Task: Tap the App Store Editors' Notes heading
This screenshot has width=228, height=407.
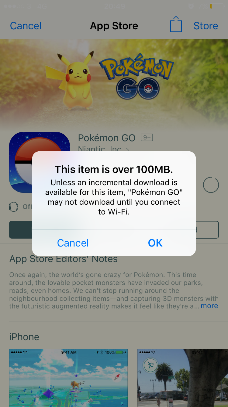Action: pyautogui.click(x=64, y=259)
